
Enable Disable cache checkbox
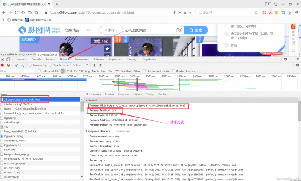coord(50,65)
